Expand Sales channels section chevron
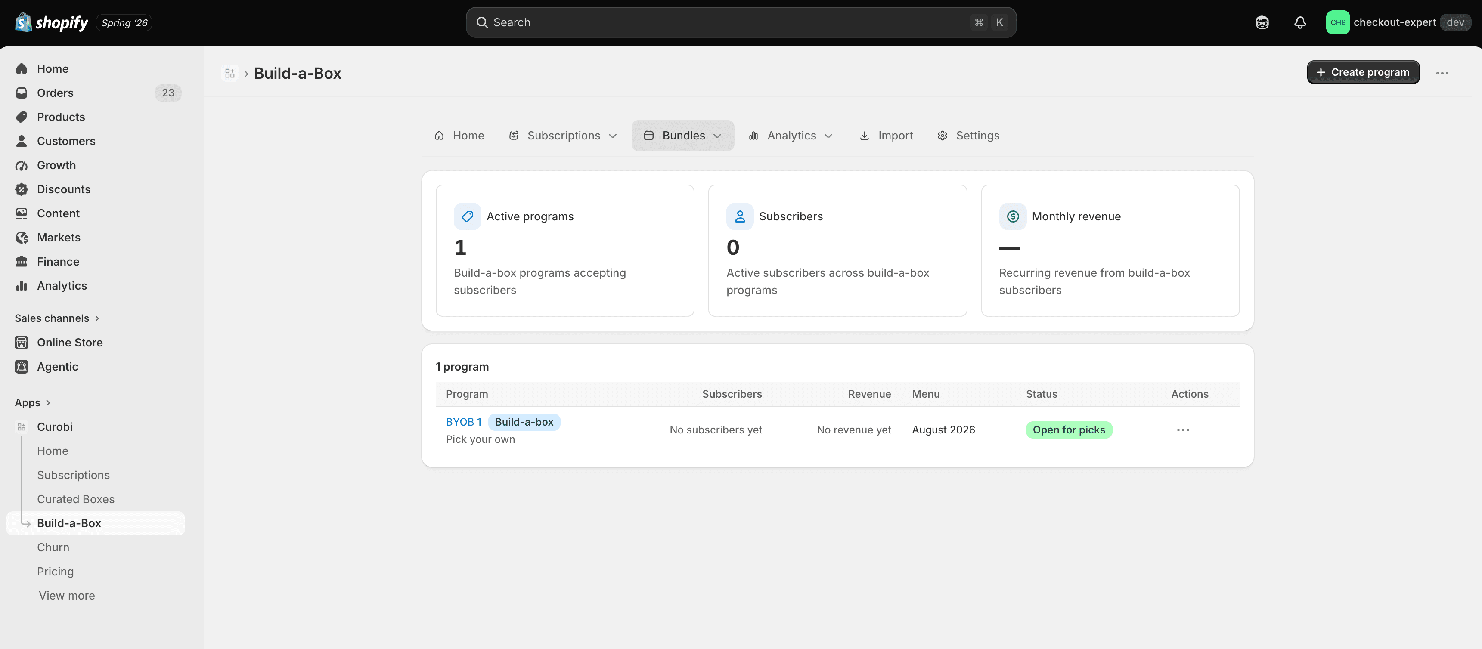 pyautogui.click(x=97, y=318)
